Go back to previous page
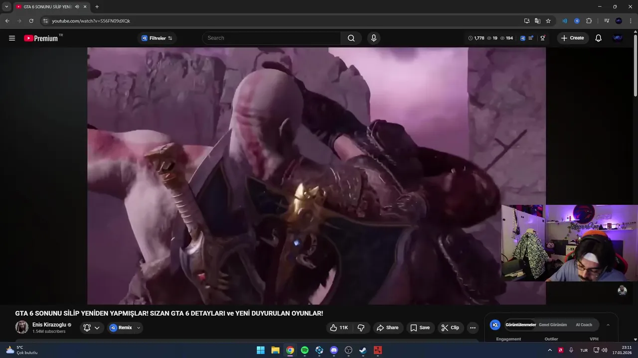The height and width of the screenshot is (358, 638). 7,21
